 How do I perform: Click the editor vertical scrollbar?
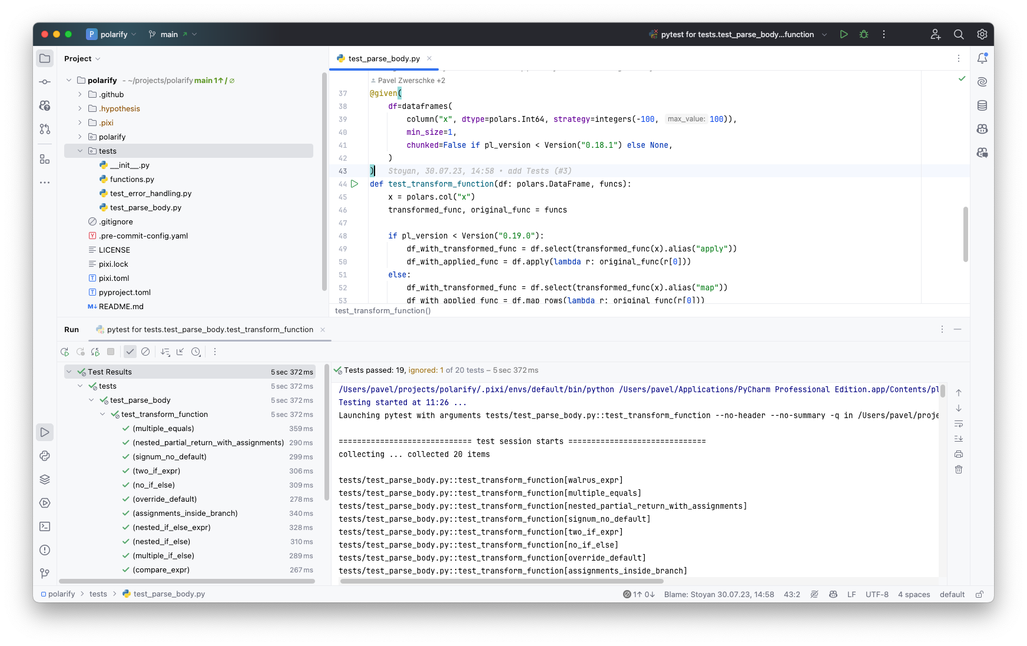click(966, 234)
